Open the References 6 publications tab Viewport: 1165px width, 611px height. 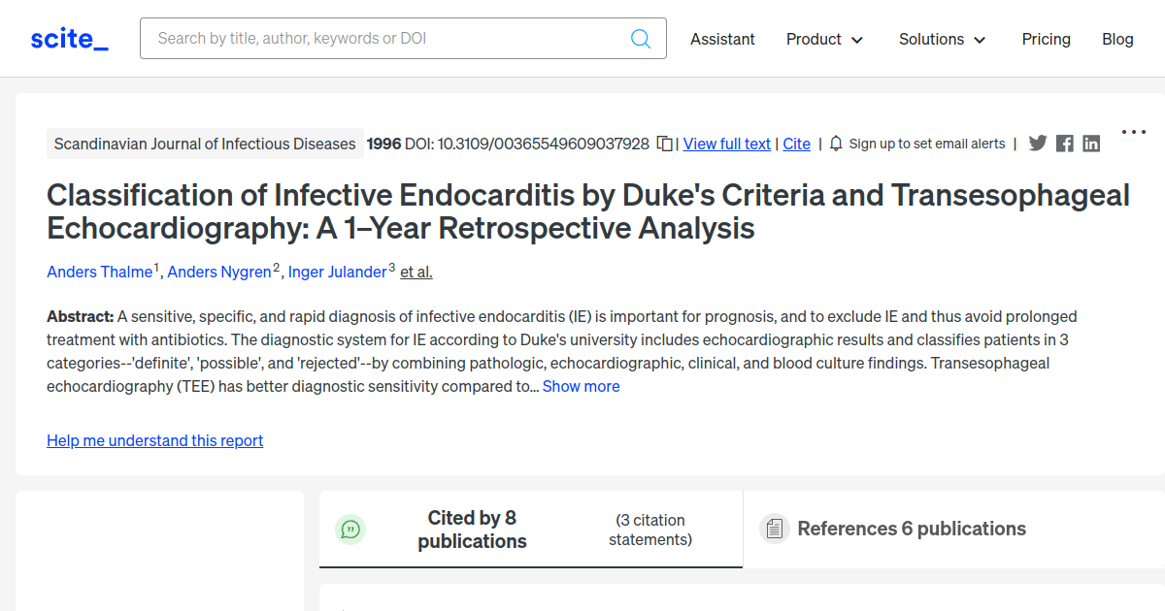(x=912, y=529)
